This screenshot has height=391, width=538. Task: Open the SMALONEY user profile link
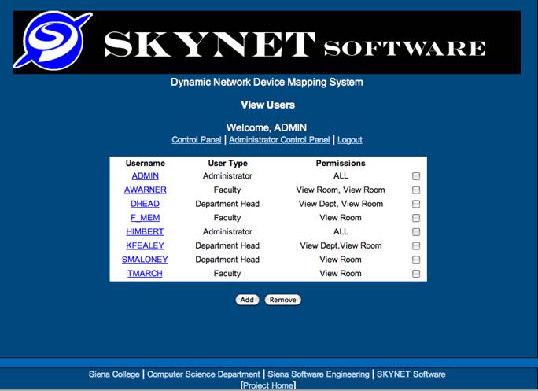click(145, 260)
